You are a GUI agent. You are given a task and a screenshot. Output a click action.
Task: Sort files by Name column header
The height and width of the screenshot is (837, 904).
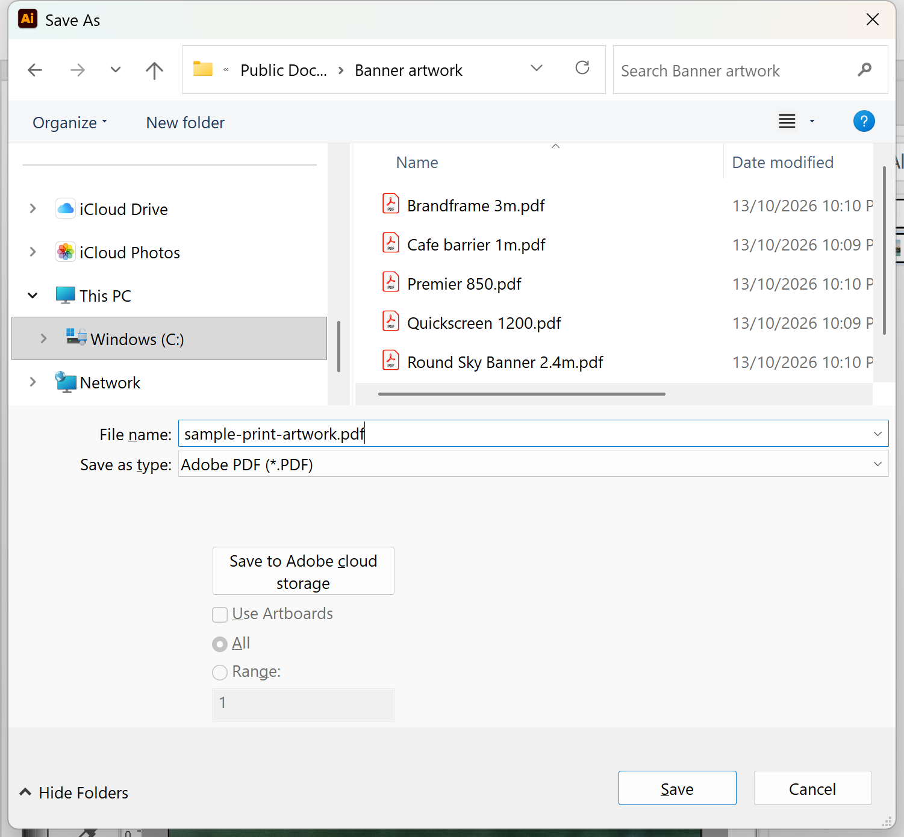point(417,163)
